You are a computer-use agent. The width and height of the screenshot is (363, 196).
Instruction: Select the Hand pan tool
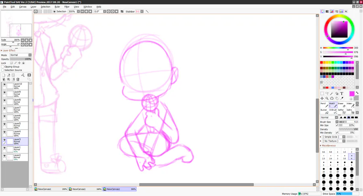337,99
